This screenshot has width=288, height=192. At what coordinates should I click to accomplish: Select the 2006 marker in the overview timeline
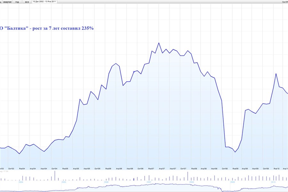106,182
